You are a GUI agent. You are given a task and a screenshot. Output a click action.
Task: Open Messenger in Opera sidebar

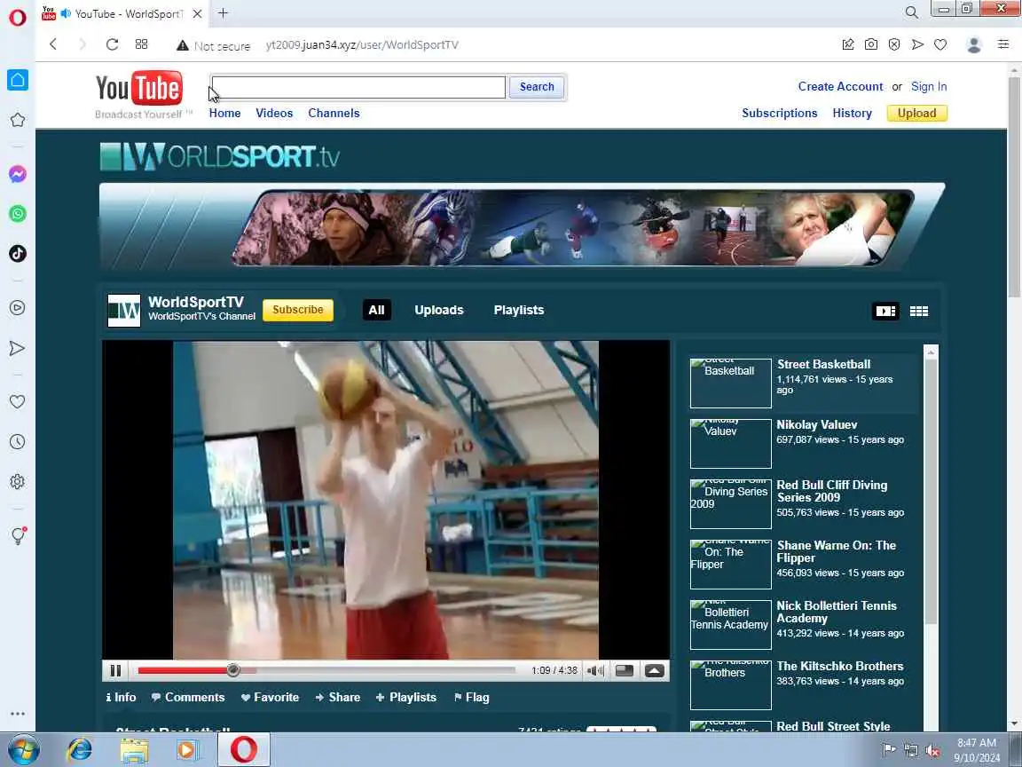click(18, 174)
